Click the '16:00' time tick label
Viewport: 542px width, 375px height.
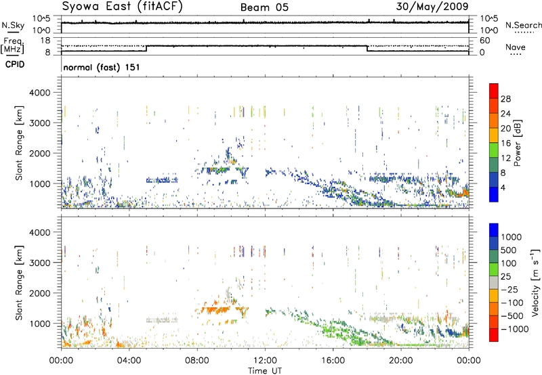click(333, 361)
